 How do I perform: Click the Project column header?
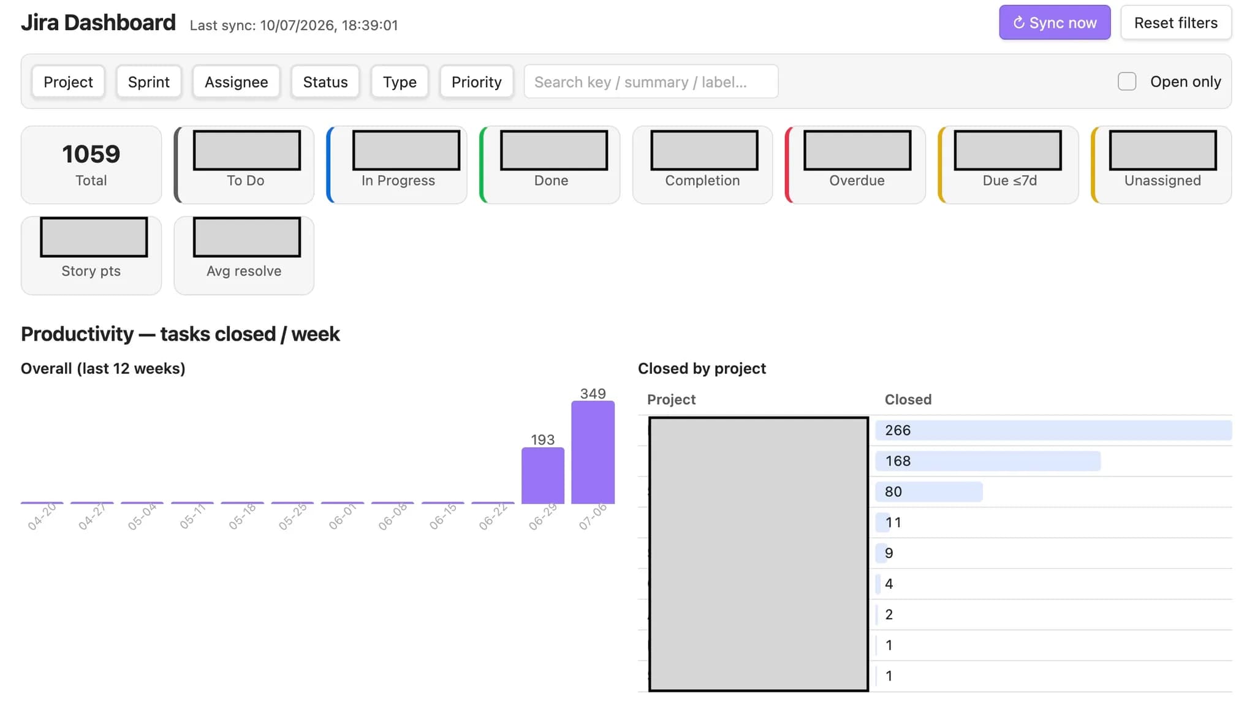point(671,399)
